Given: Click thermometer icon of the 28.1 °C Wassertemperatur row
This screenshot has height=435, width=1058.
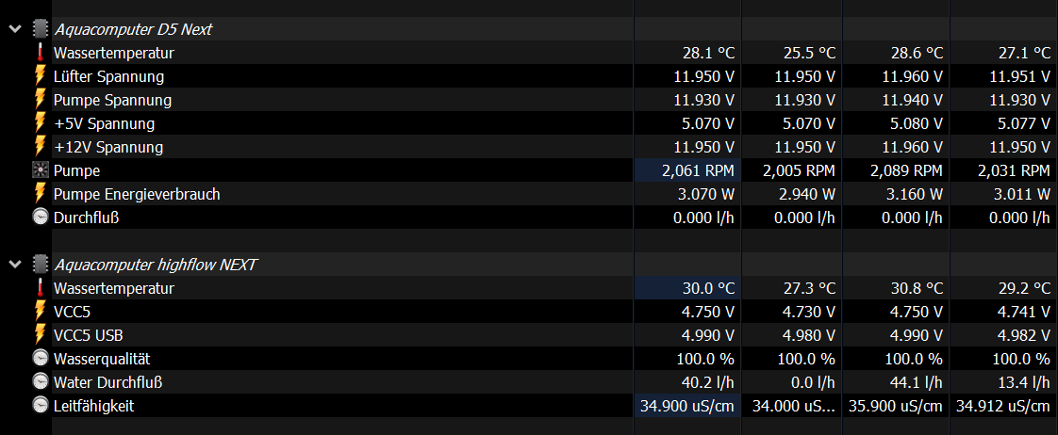Looking at the screenshot, I should [x=41, y=53].
